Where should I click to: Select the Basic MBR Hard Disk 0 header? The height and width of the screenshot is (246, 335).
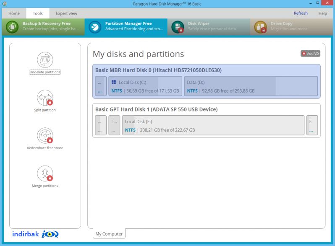click(158, 70)
